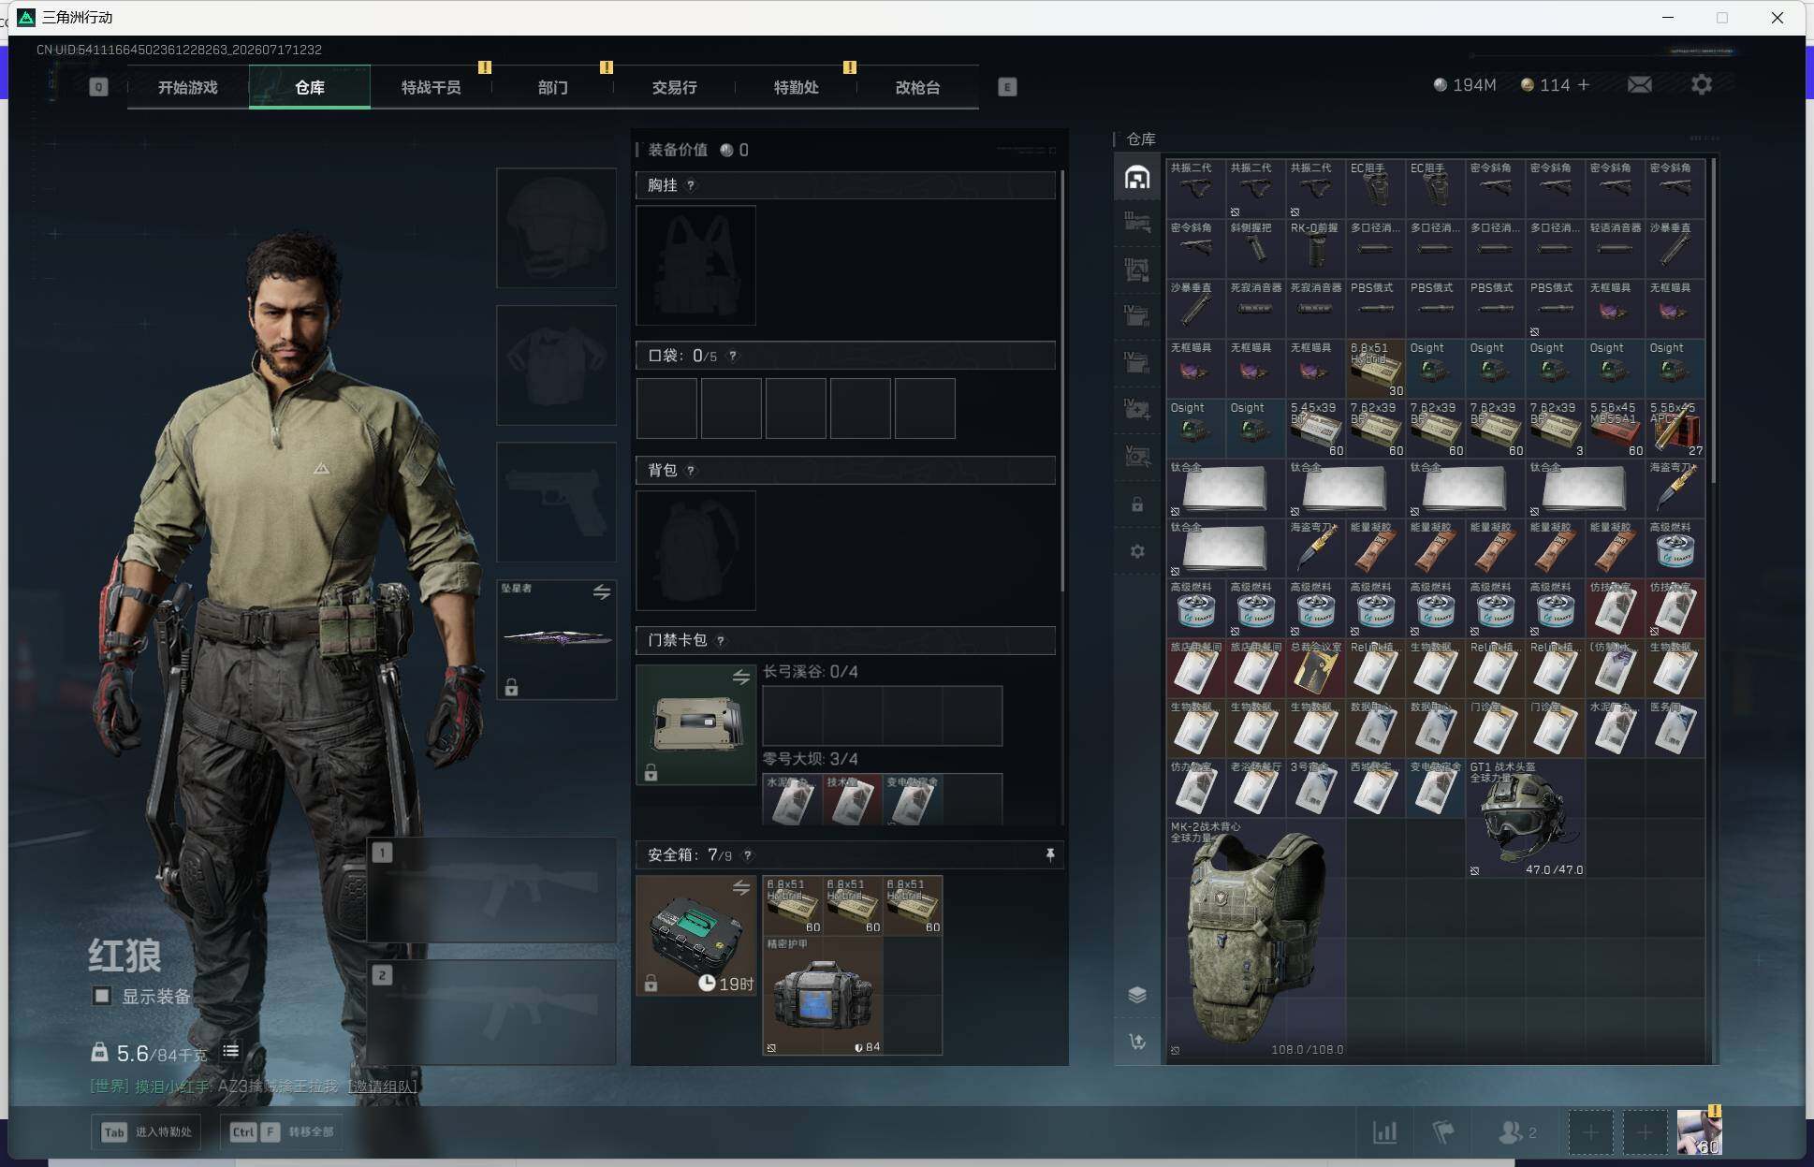Open the friends icon showing 2
Viewport: 1814px width, 1167px height.
(x=1516, y=1132)
